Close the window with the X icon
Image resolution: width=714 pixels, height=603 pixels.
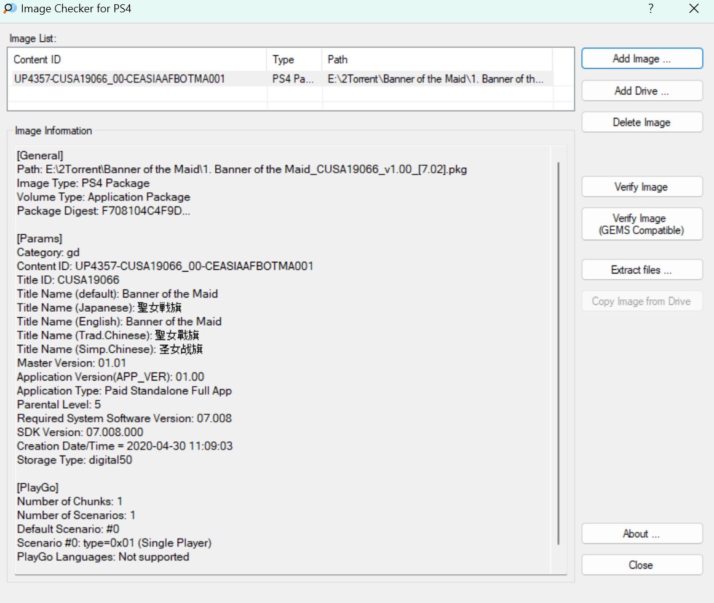694,9
